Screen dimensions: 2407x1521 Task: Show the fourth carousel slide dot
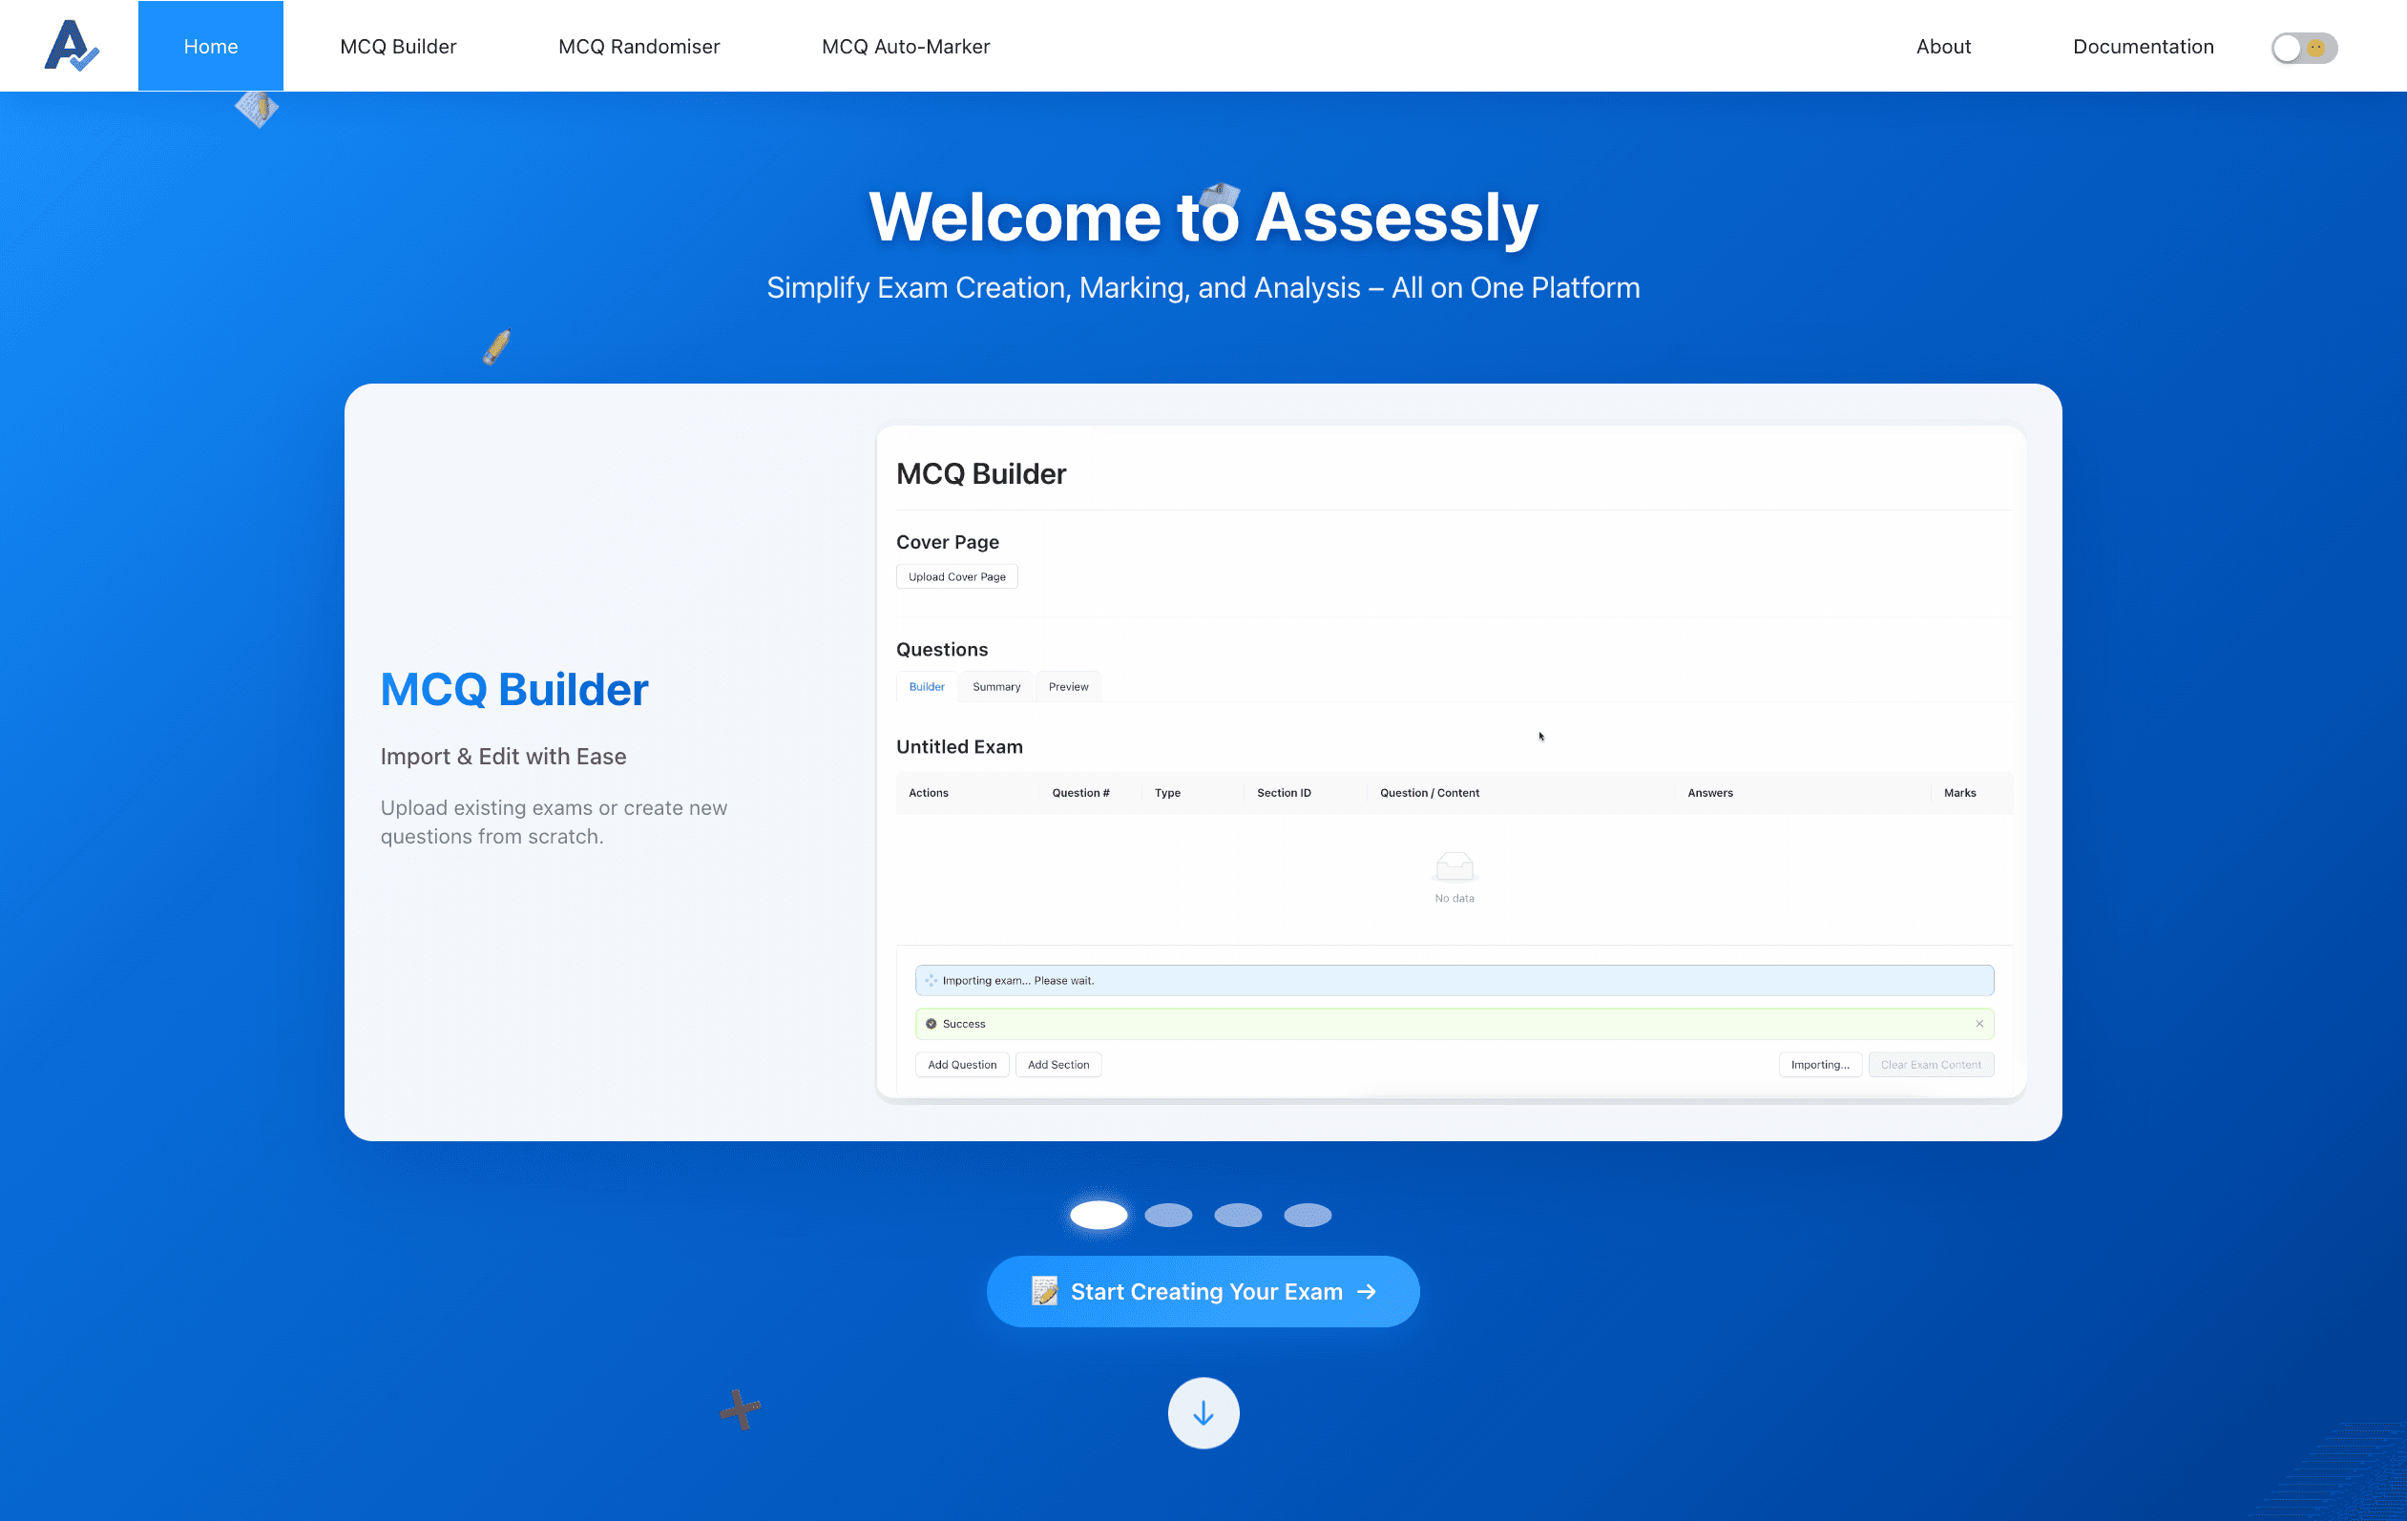tap(1307, 1214)
